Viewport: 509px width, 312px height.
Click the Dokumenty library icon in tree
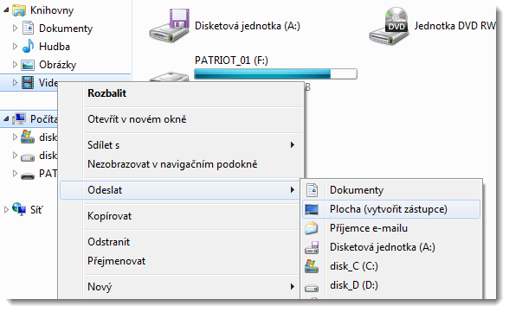(28, 29)
